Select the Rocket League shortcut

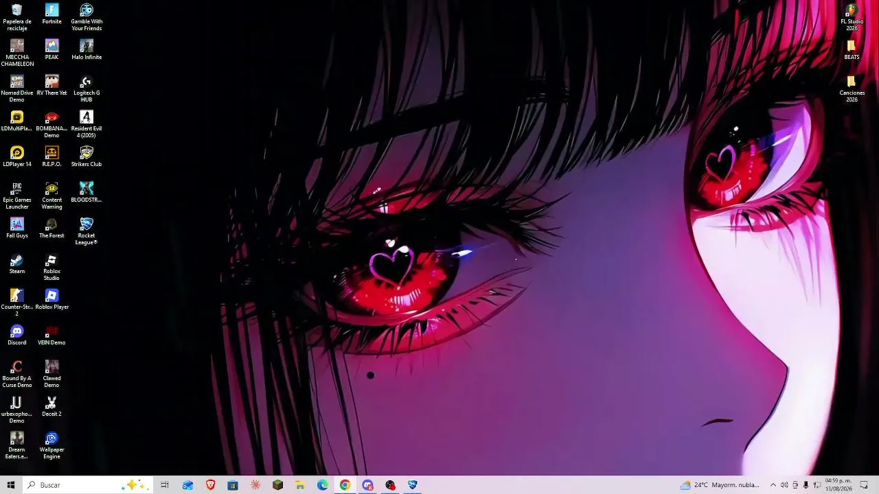[x=87, y=231]
